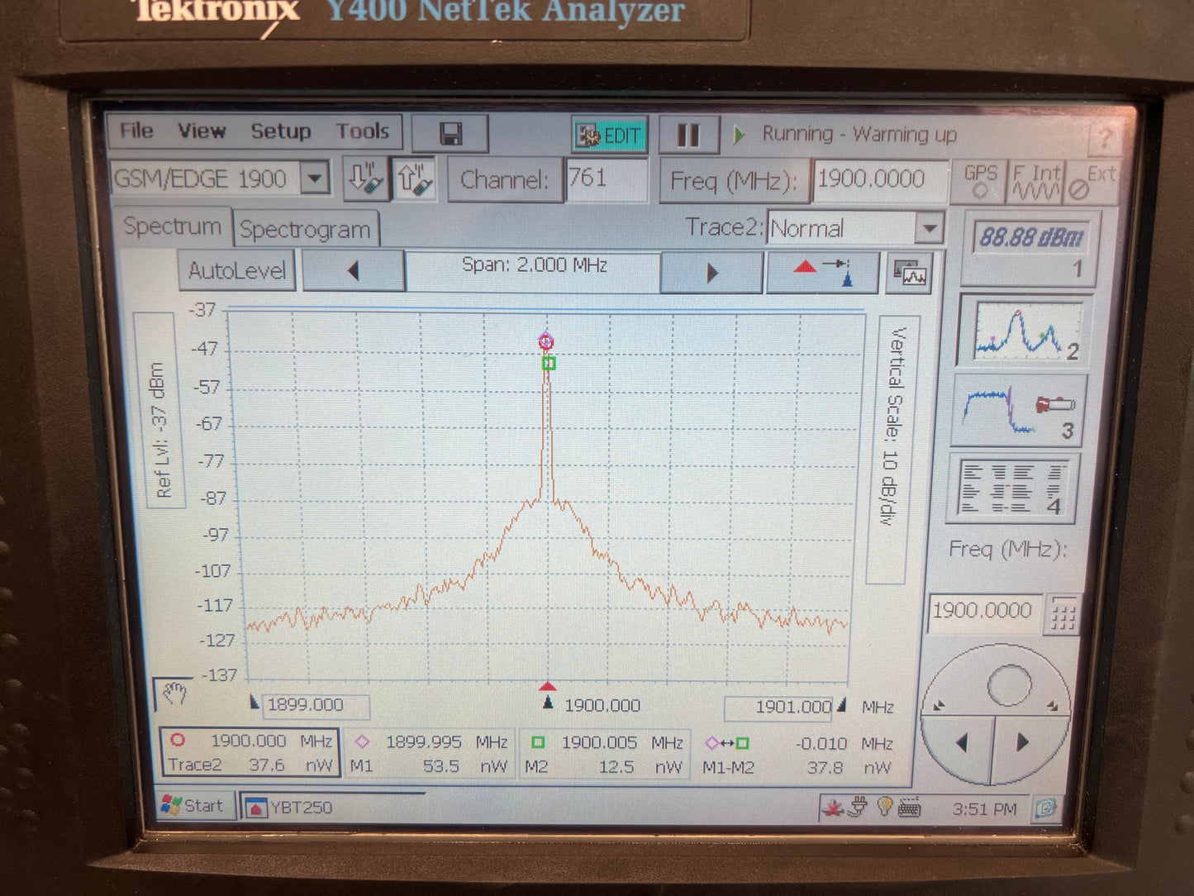Open spectrum measurement thumbnail 2
The height and width of the screenshot is (896, 1194).
(x=1025, y=331)
